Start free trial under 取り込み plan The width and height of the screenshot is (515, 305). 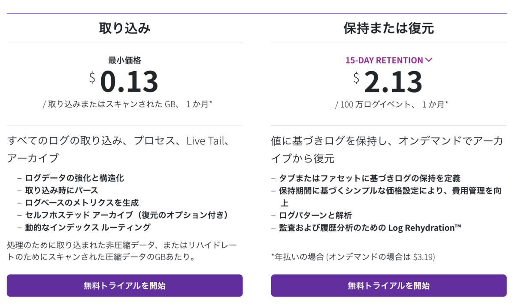124,286
